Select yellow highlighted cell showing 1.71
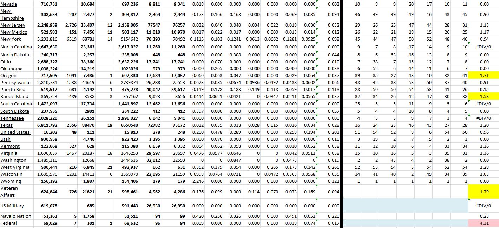 tap(483, 76)
